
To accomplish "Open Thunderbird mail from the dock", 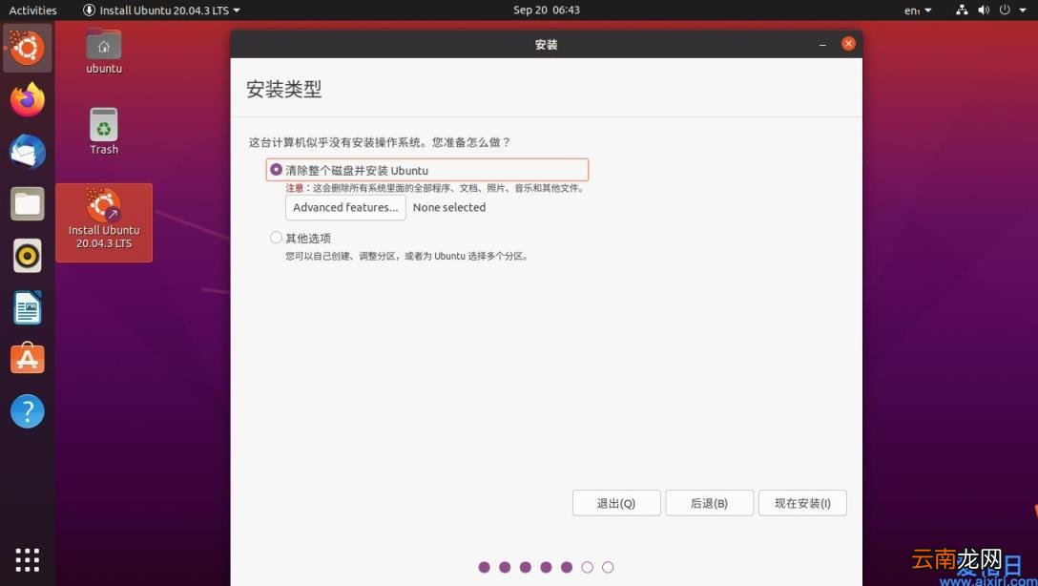I will [x=27, y=152].
